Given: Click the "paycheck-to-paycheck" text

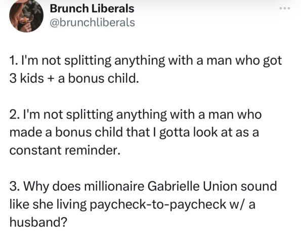Looking at the screenshot, I should point(158,205).
